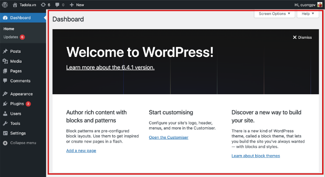Click the Author rich content heading
The image size is (325, 177).
coord(97,116)
